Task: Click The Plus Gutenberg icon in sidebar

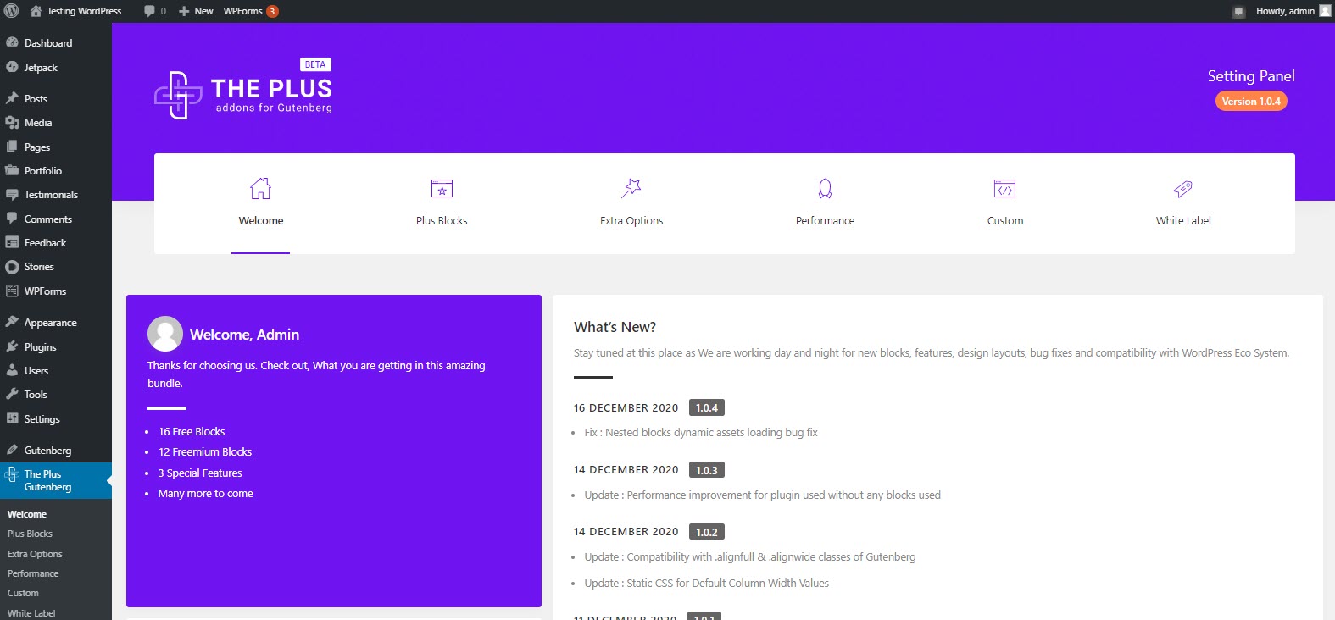Action: [x=12, y=474]
